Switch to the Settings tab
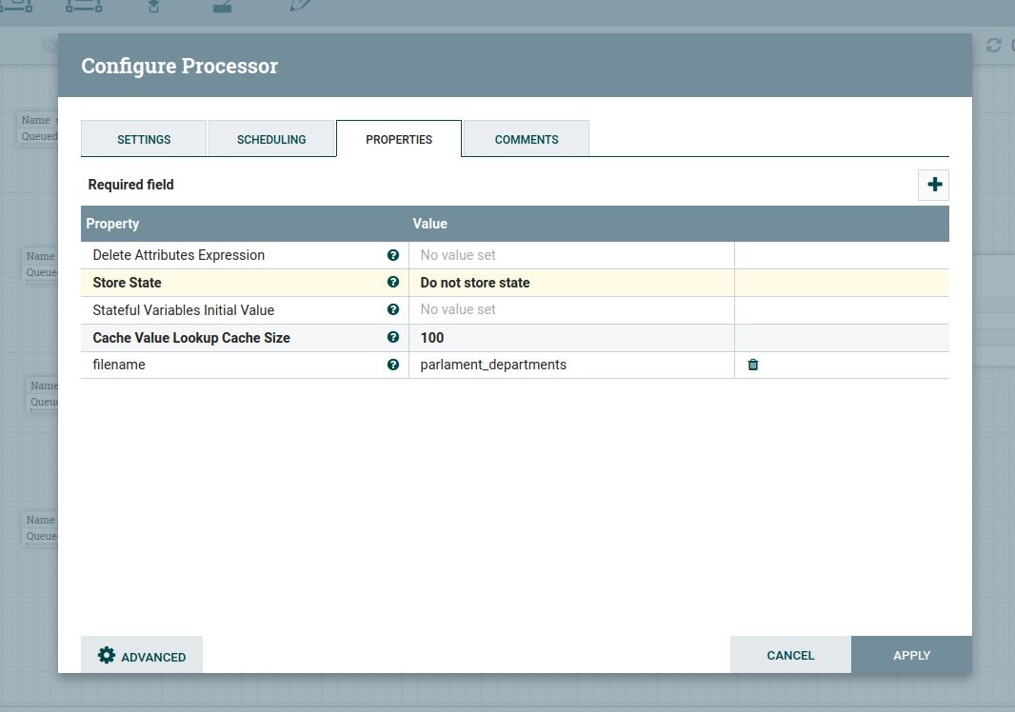Screen dimensions: 1015x712 click(144, 139)
